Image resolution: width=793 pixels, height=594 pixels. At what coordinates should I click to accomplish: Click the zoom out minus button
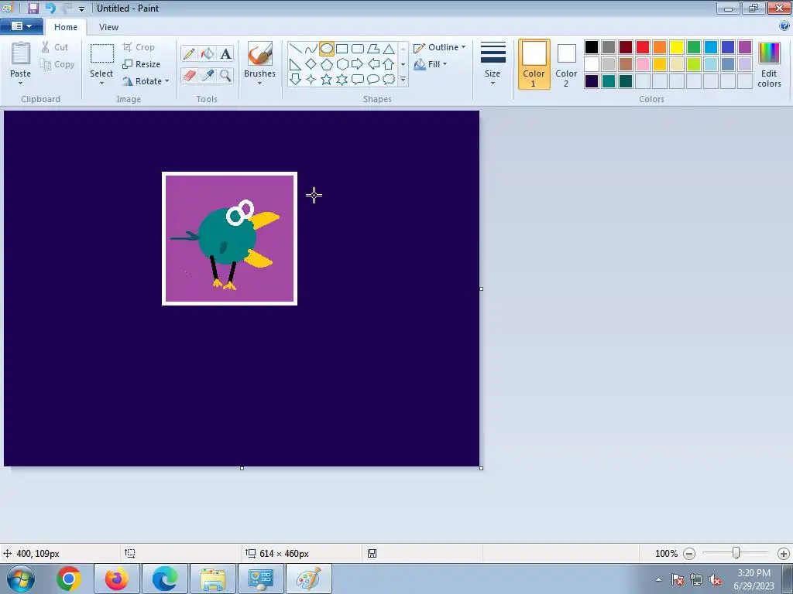(x=688, y=554)
